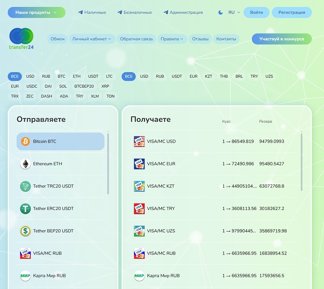Click the Ethereum ETH diamond icon
324x289 pixels.
tap(25, 164)
